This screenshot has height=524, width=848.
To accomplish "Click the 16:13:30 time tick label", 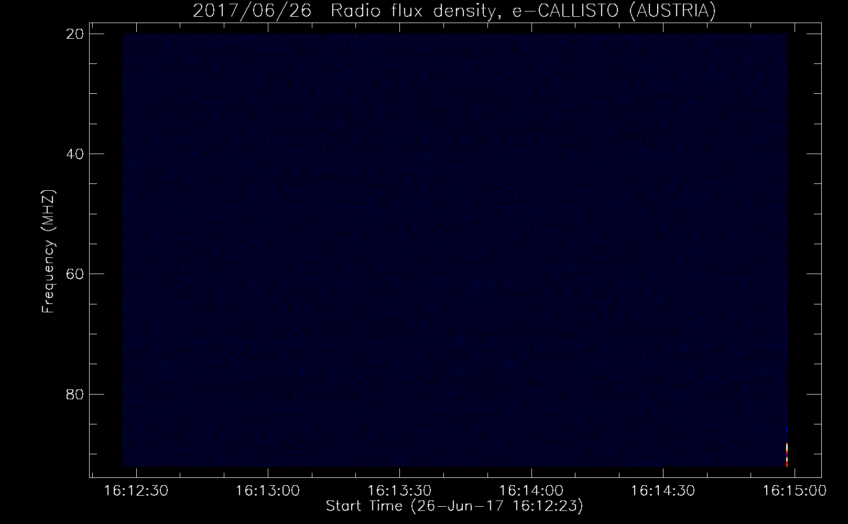I will coord(400,490).
